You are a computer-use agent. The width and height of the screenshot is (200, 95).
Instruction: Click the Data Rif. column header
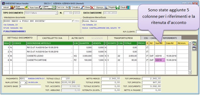171,43
